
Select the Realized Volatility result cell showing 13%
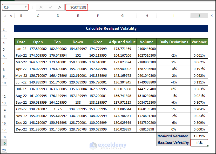coord(199,143)
